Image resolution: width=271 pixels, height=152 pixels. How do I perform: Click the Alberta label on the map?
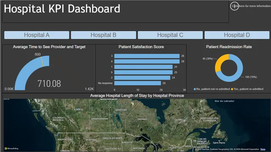(78, 109)
